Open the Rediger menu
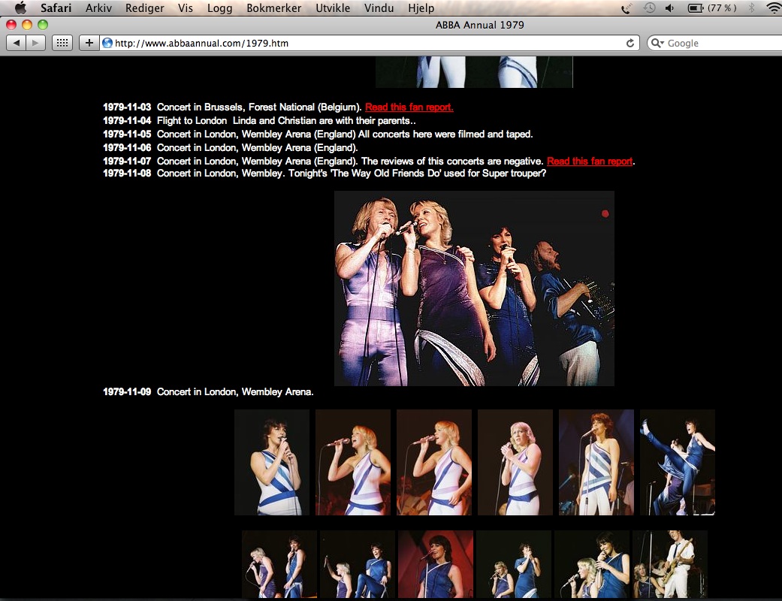This screenshot has height=601, width=782. 145,8
